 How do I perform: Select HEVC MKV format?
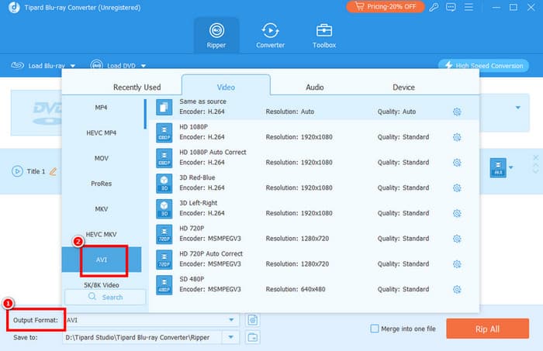coord(101,234)
